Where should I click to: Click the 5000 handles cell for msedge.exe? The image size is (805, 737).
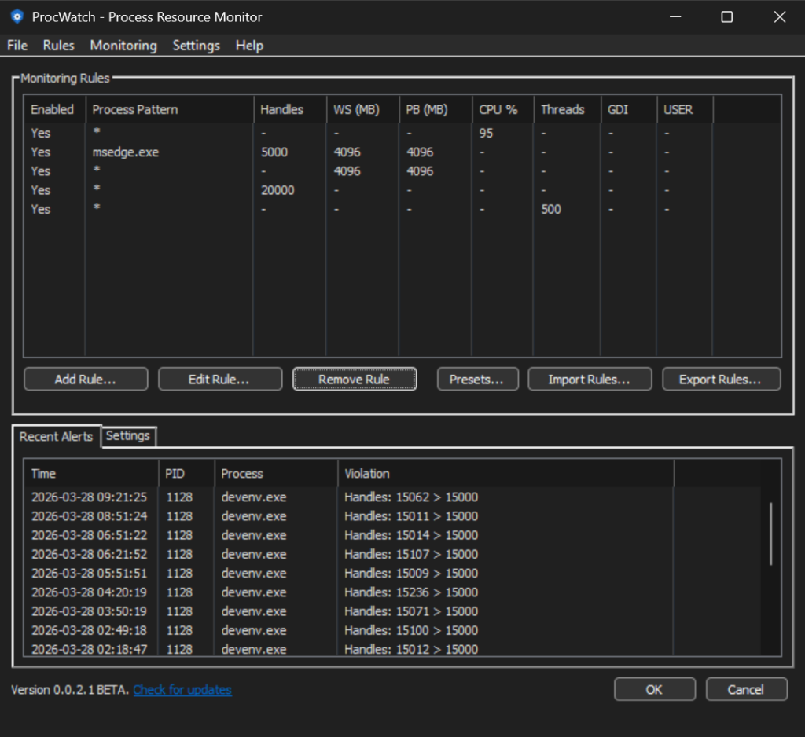tap(274, 152)
